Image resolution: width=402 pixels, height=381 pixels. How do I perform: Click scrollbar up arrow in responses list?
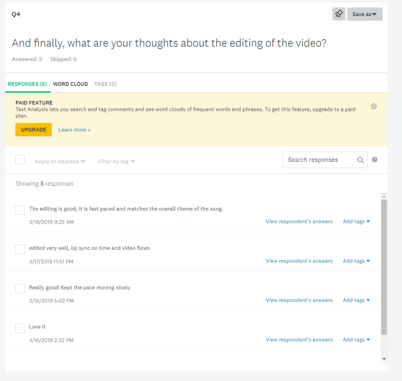click(384, 196)
